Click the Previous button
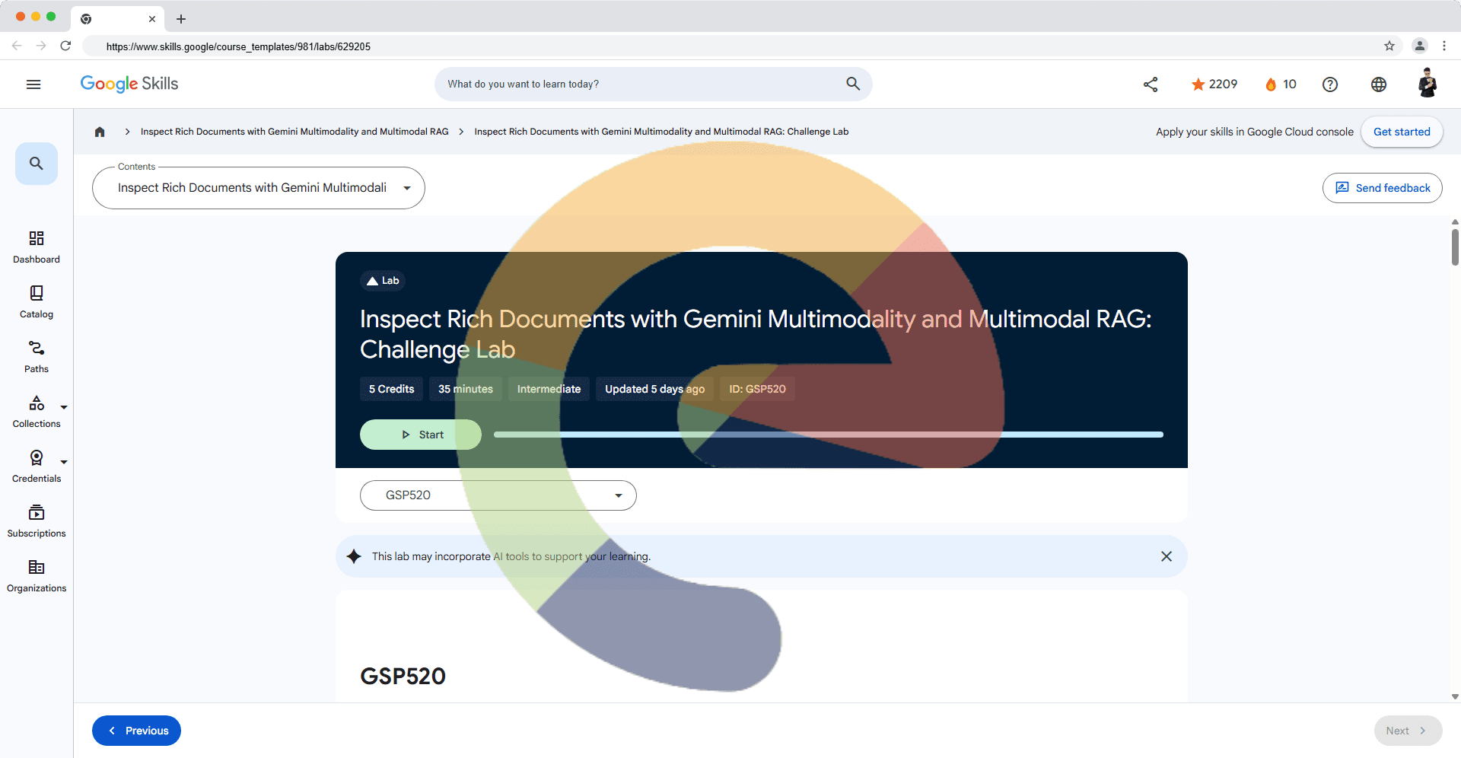The height and width of the screenshot is (758, 1461). pyautogui.click(x=136, y=731)
